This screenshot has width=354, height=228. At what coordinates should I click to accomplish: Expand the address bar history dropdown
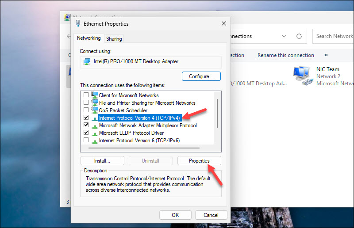point(284,36)
